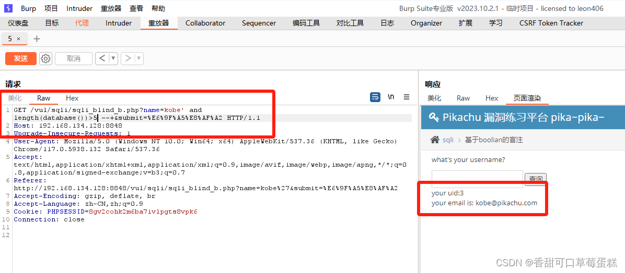Click the key icon in Pikachu header
625x273 pixels.
[x=433, y=117]
